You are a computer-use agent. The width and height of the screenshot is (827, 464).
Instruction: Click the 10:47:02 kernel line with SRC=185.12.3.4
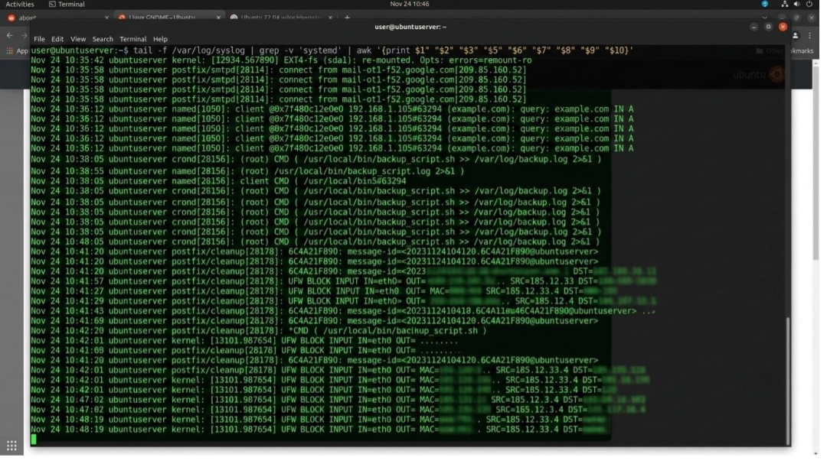pos(338,401)
